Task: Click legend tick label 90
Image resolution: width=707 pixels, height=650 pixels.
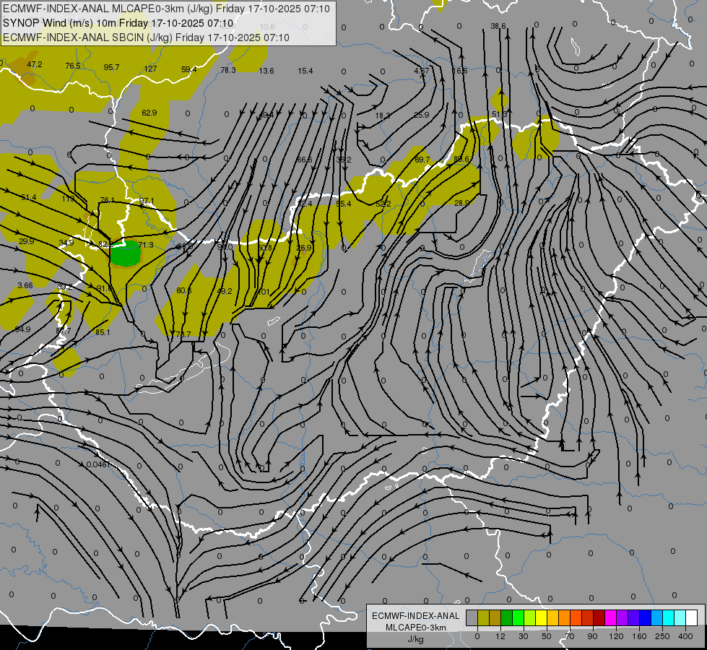Action: coord(592,636)
